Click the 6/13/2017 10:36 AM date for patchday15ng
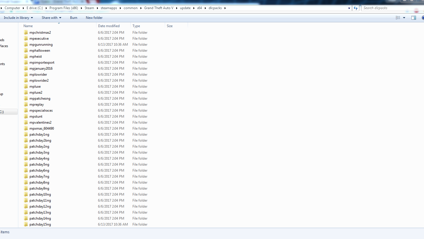Viewport: 424px width, 239px height. (113, 224)
